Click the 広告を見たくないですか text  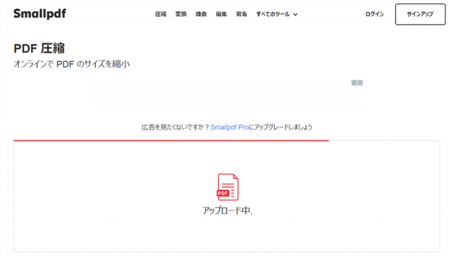point(175,127)
